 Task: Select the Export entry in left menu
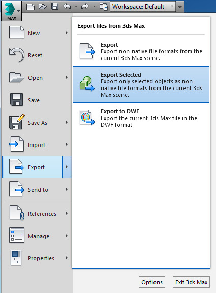[x=32, y=167]
